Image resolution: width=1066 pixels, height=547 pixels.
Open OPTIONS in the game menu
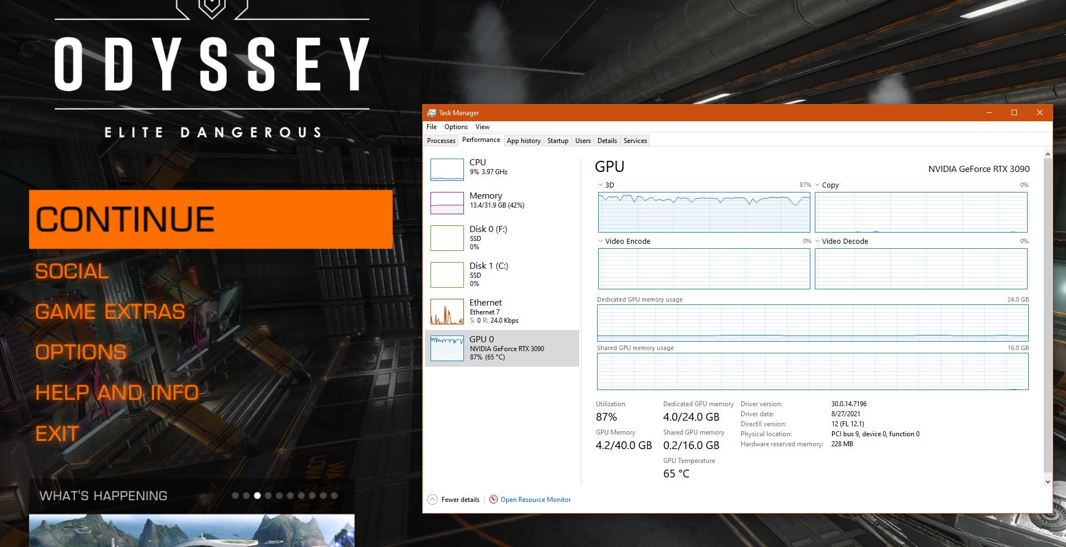[81, 352]
